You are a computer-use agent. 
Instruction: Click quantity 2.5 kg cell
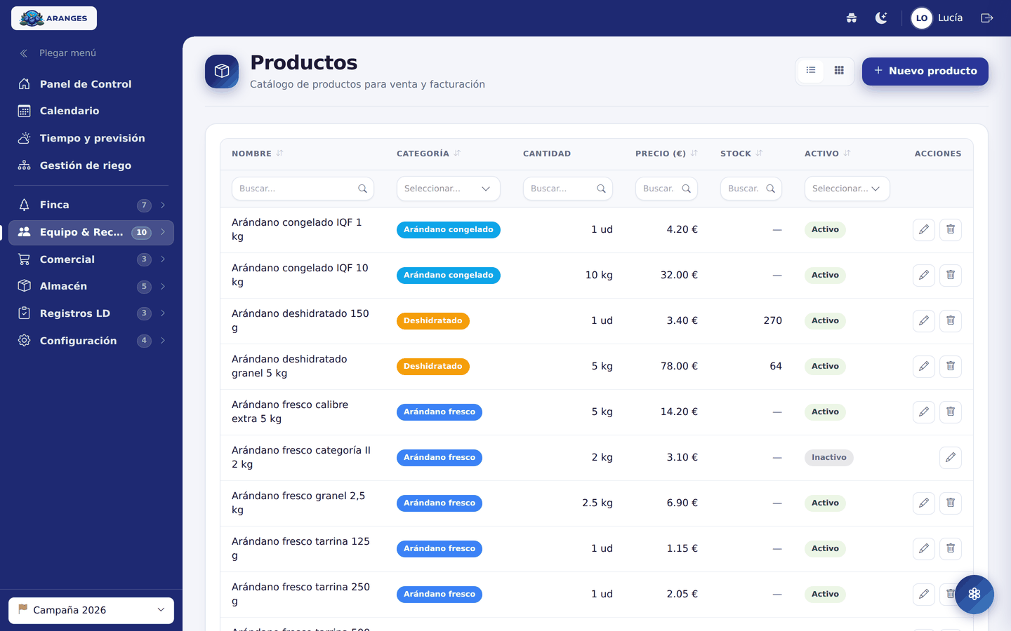(x=597, y=503)
